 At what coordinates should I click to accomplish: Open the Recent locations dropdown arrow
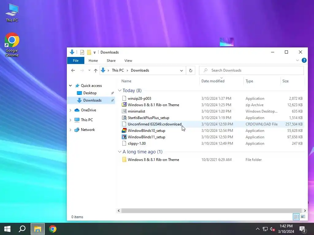tap(89, 70)
